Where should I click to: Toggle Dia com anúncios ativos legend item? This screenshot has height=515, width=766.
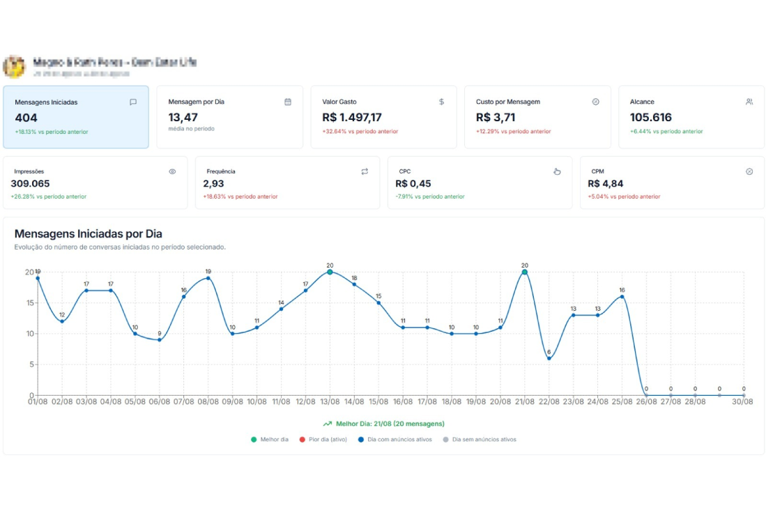399,440
